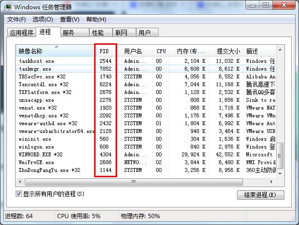Screen dimensions: 299x225
Task: Click the CPU 使用率: 5% status entry
Action: 79,216
